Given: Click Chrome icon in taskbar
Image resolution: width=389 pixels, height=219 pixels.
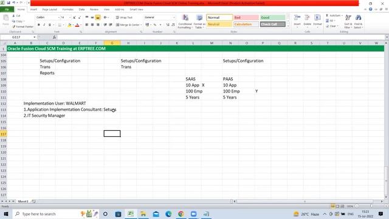Looking at the screenshot, I should tap(181, 214).
